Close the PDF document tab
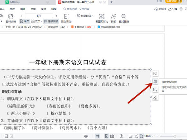This screenshot has height=140, width=187. (104, 2)
